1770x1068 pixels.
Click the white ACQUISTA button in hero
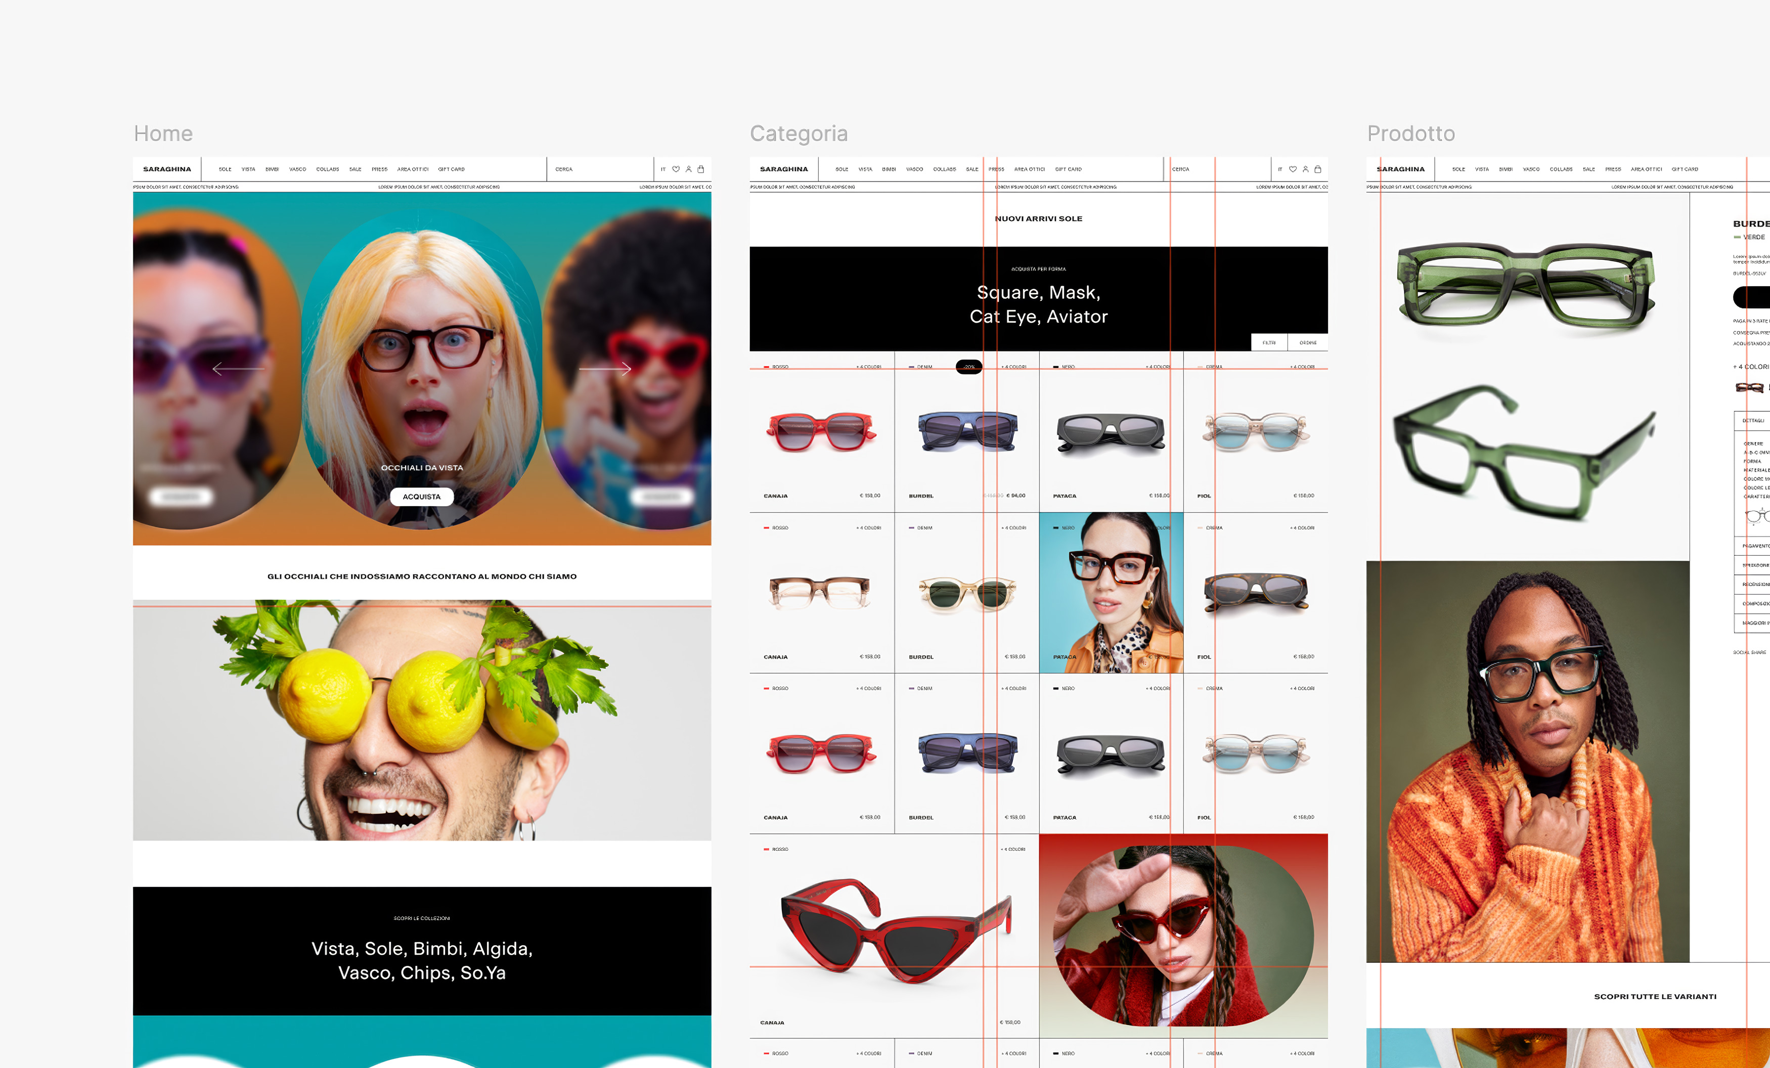click(422, 496)
